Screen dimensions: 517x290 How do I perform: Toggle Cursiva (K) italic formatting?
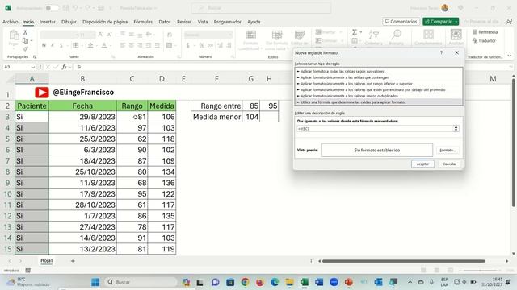point(53,45)
